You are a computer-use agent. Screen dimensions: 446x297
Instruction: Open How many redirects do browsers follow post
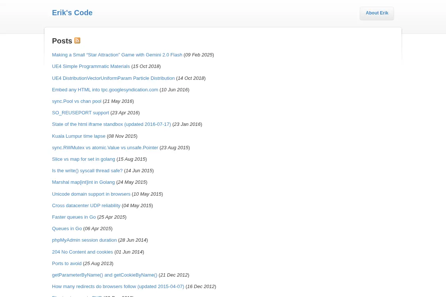click(118, 286)
